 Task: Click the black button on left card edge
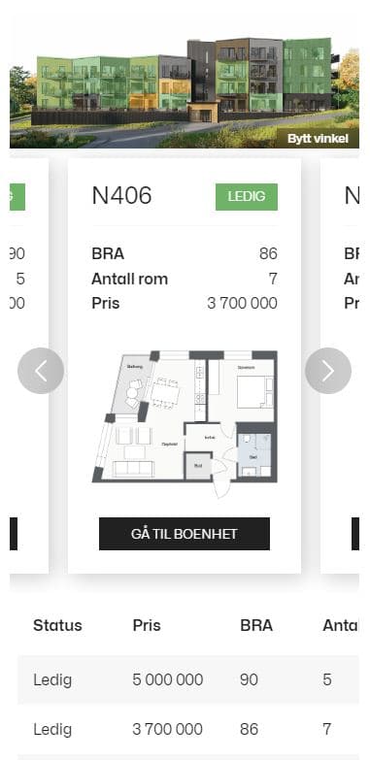(x=14, y=534)
